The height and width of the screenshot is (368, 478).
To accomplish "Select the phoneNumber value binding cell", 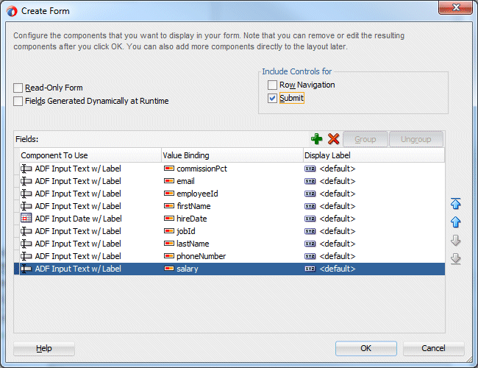I will [x=232, y=256].
